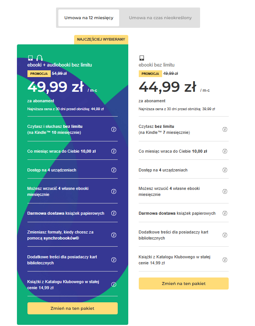Image resolution: width=255 pixels, height=326 pixels.
Task: Click the e-reader icon above 'ebooki bez limitu'
Action: 142,58
